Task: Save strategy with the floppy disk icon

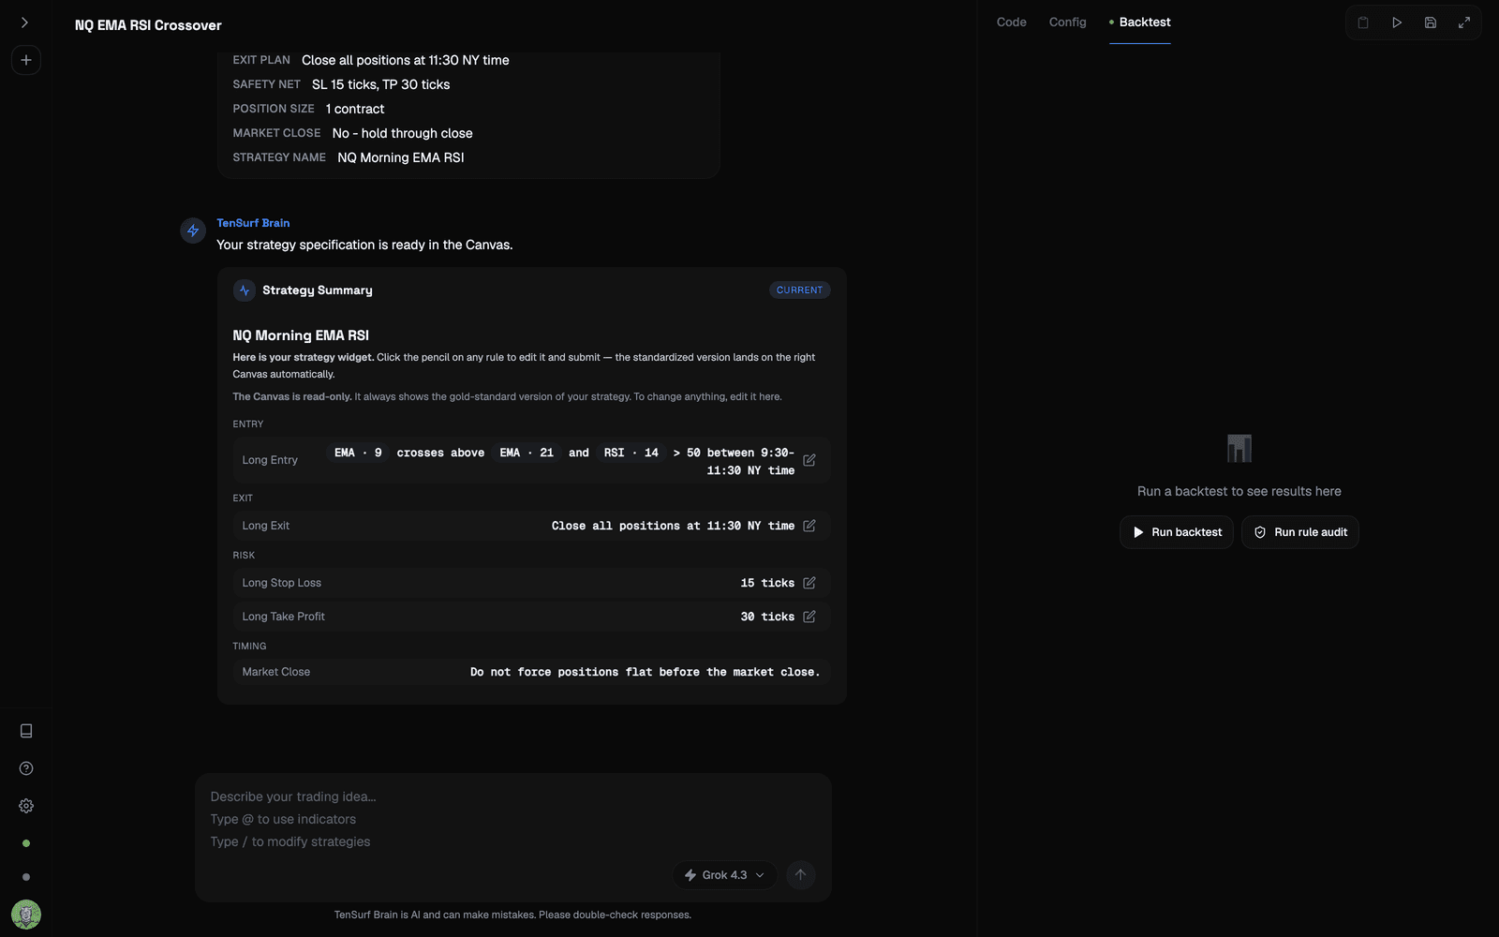Action: coord(1431,22)
